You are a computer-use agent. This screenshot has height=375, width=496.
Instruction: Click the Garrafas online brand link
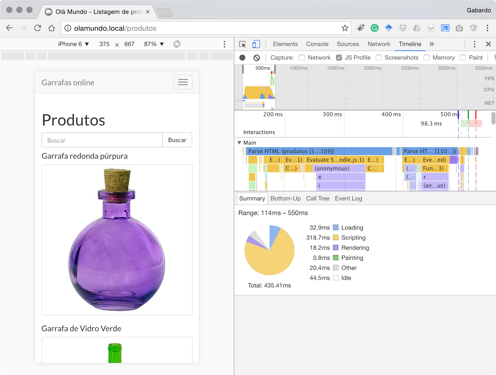pos(68,82)
